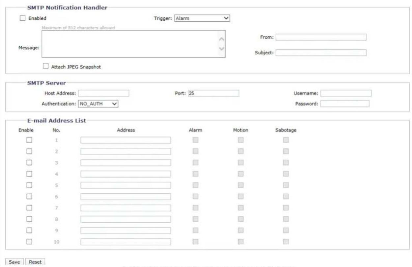Focus the Subject field
Viewport: 412px width, 267px height.
coord(321,53)
